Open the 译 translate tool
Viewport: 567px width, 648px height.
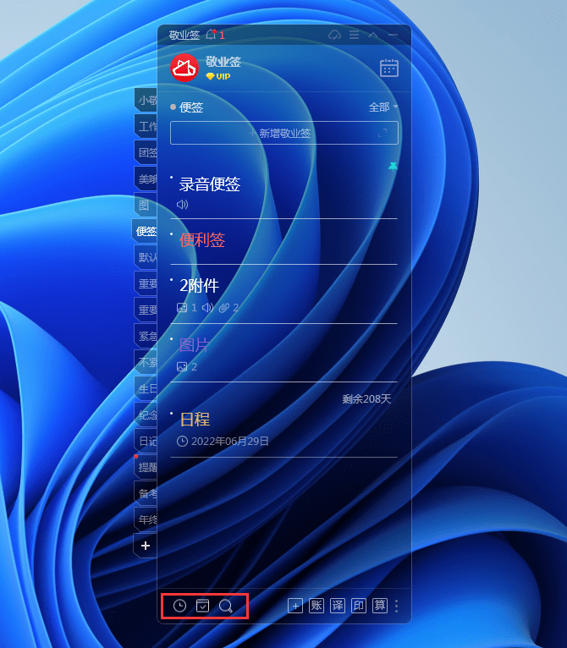338,606
